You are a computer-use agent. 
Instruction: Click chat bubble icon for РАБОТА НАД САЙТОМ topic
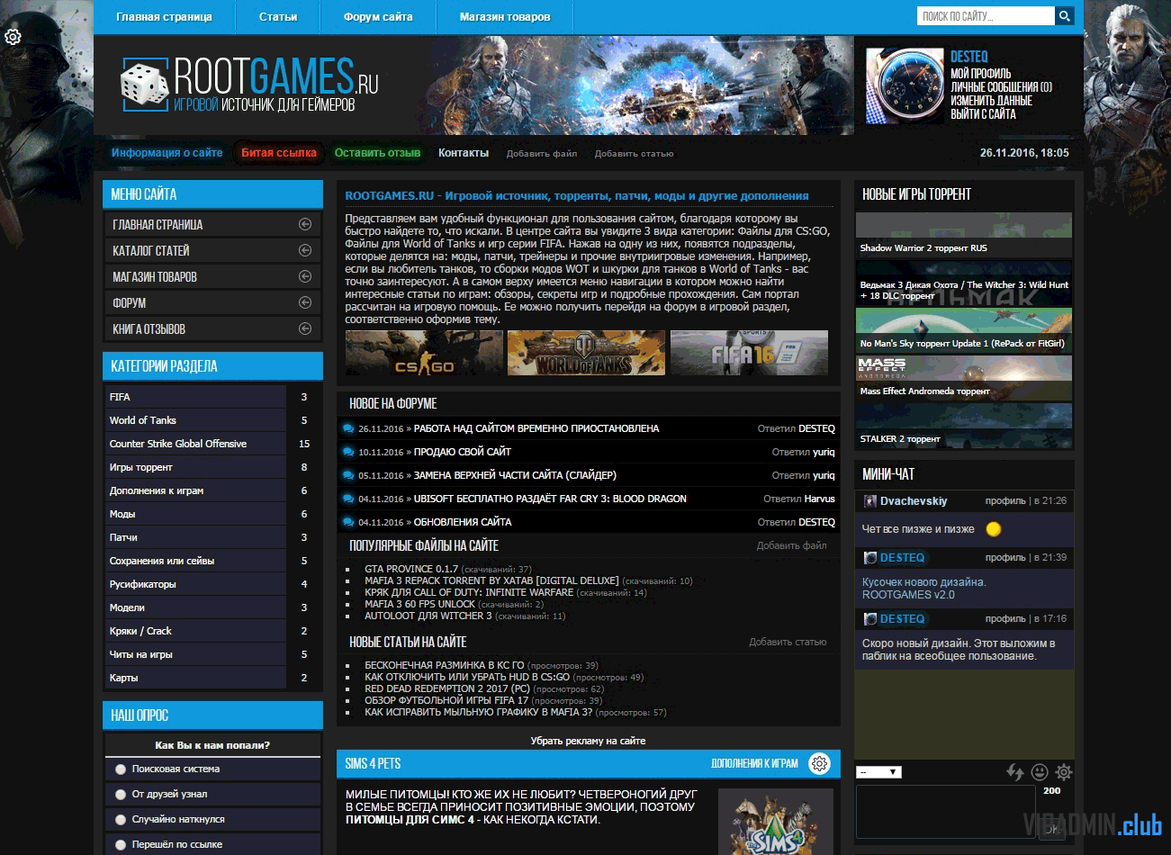pyautogui.click(x=348, y=428)
